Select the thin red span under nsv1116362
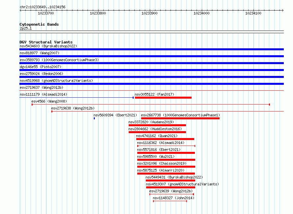The height and width of the screenshot is (214, 293). tap(166, 146)
